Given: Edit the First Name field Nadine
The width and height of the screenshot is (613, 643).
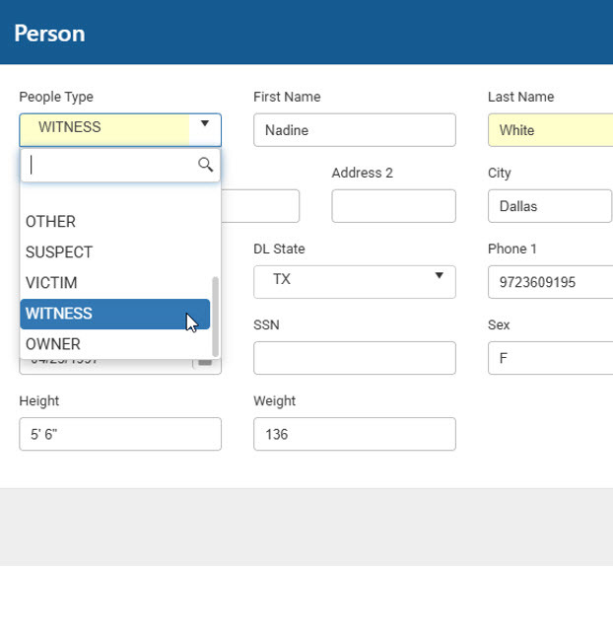Looking at the screenshot, I should pos(355,130).
